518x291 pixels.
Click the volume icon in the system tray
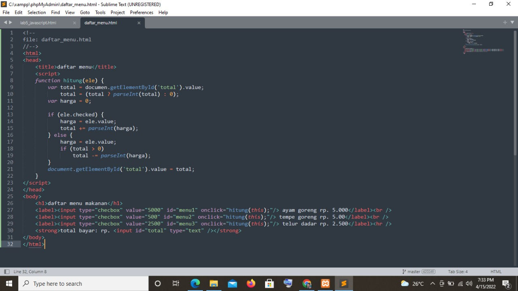point(469,283)
